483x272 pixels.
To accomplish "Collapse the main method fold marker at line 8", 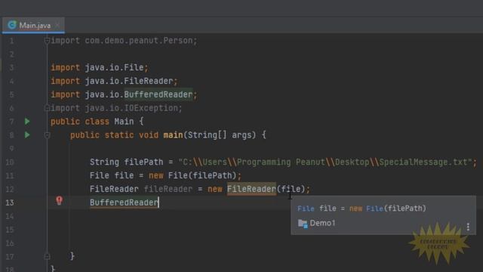I will pyautogui.click(x=47, y=135).
